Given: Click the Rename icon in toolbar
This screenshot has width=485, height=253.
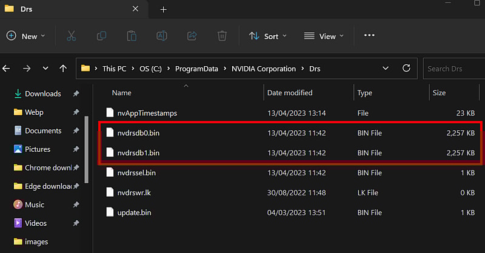Looking at the screenshot, I should pyautogui.click(x=162, y=36).
